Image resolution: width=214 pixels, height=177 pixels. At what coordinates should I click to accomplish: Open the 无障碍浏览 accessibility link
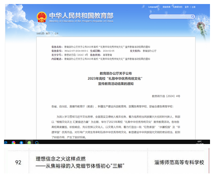click(x=177, y=7)
